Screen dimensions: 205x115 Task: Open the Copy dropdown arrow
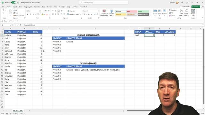tap(20, 13)
